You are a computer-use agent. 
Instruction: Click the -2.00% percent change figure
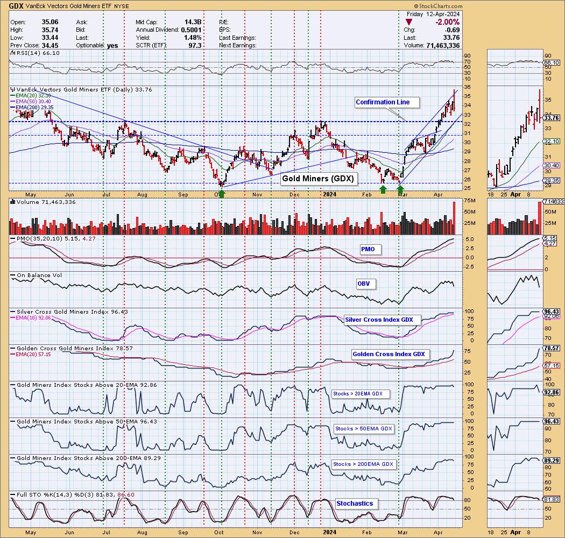click(447, 23)
